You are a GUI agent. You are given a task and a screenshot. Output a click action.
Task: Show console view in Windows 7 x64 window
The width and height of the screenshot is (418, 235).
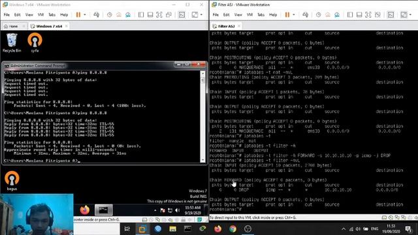coord(182,14)
